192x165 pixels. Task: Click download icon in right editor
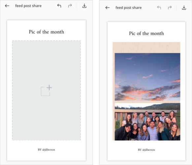(x=184, y=8)
